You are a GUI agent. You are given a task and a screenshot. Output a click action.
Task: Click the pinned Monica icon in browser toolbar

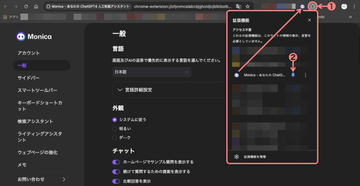[302, 7]
